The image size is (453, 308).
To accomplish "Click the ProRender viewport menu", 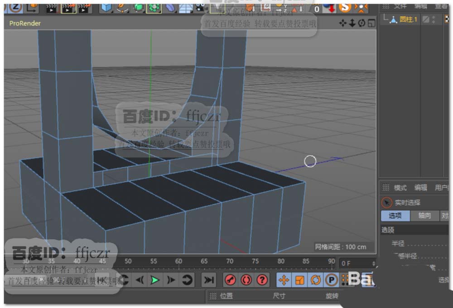I will click(x=25, y=24).
